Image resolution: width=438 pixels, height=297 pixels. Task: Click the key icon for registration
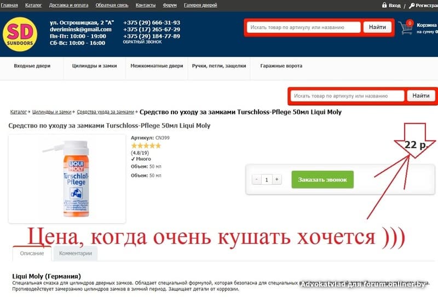pos(412,5)
